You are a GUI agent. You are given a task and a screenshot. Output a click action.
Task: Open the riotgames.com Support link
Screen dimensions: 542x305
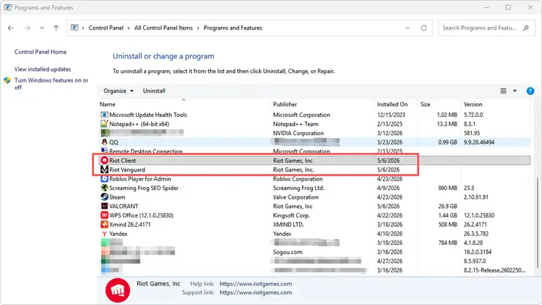click(255, 293)
